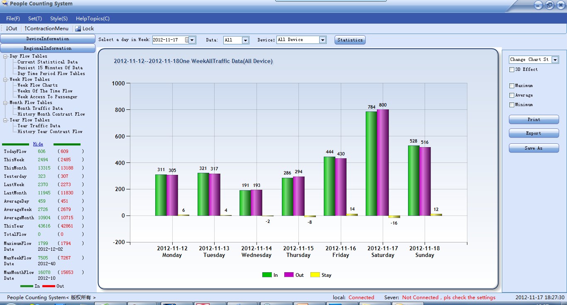Viewport: 567px width, 305px height.
Task: Click the yellow Stay legend swatch
Action: (x=315, y=275)
